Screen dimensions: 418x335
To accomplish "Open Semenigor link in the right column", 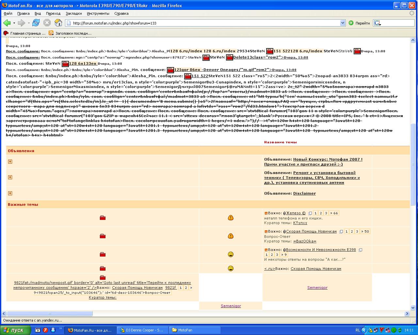I will (317, 288).
